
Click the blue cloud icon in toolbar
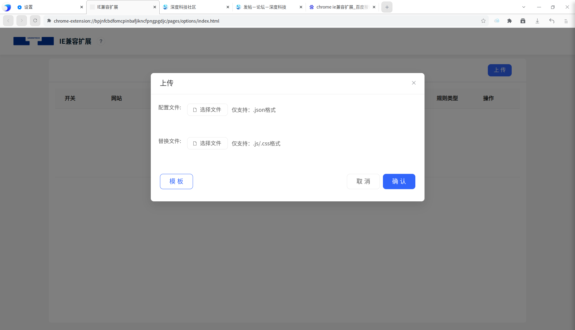tap(497, 21)
